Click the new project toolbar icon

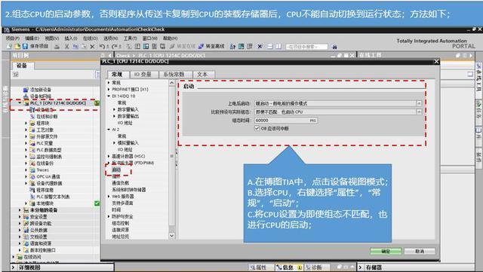(10, 46)
